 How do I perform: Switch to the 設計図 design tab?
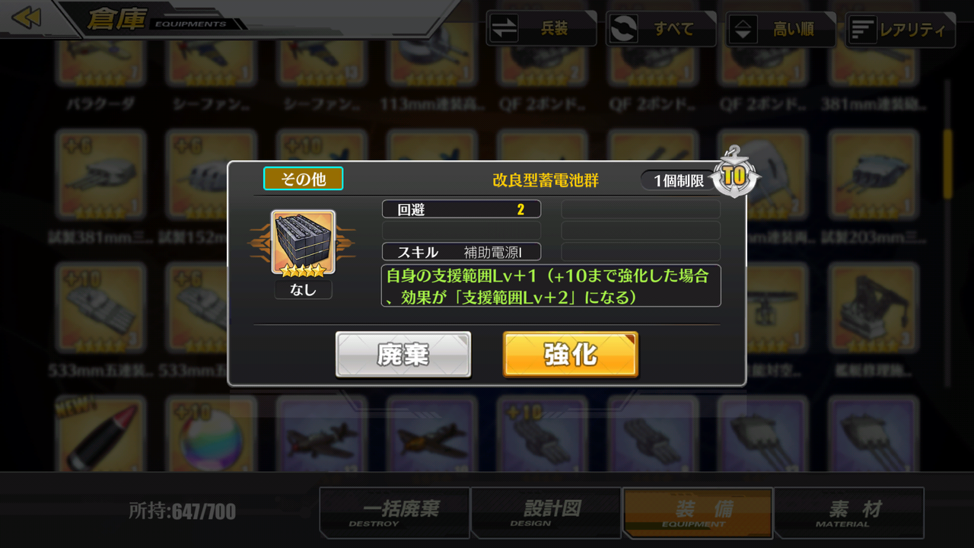[x=546, y=513]
